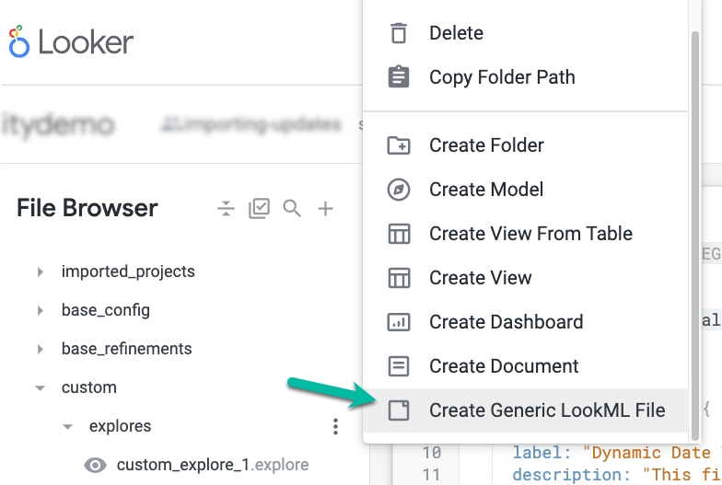Click the eye icon beside custom_explore_1
The image size is (722, 485).
click(x=95, y=465)
